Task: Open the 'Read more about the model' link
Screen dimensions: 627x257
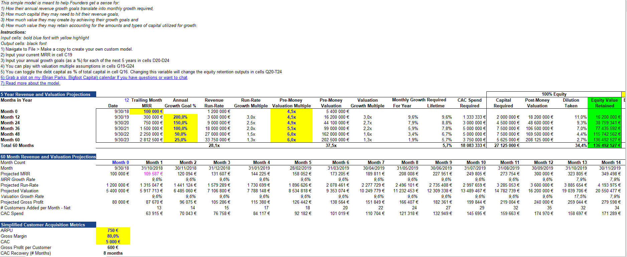Action: (x=30, y=83)
